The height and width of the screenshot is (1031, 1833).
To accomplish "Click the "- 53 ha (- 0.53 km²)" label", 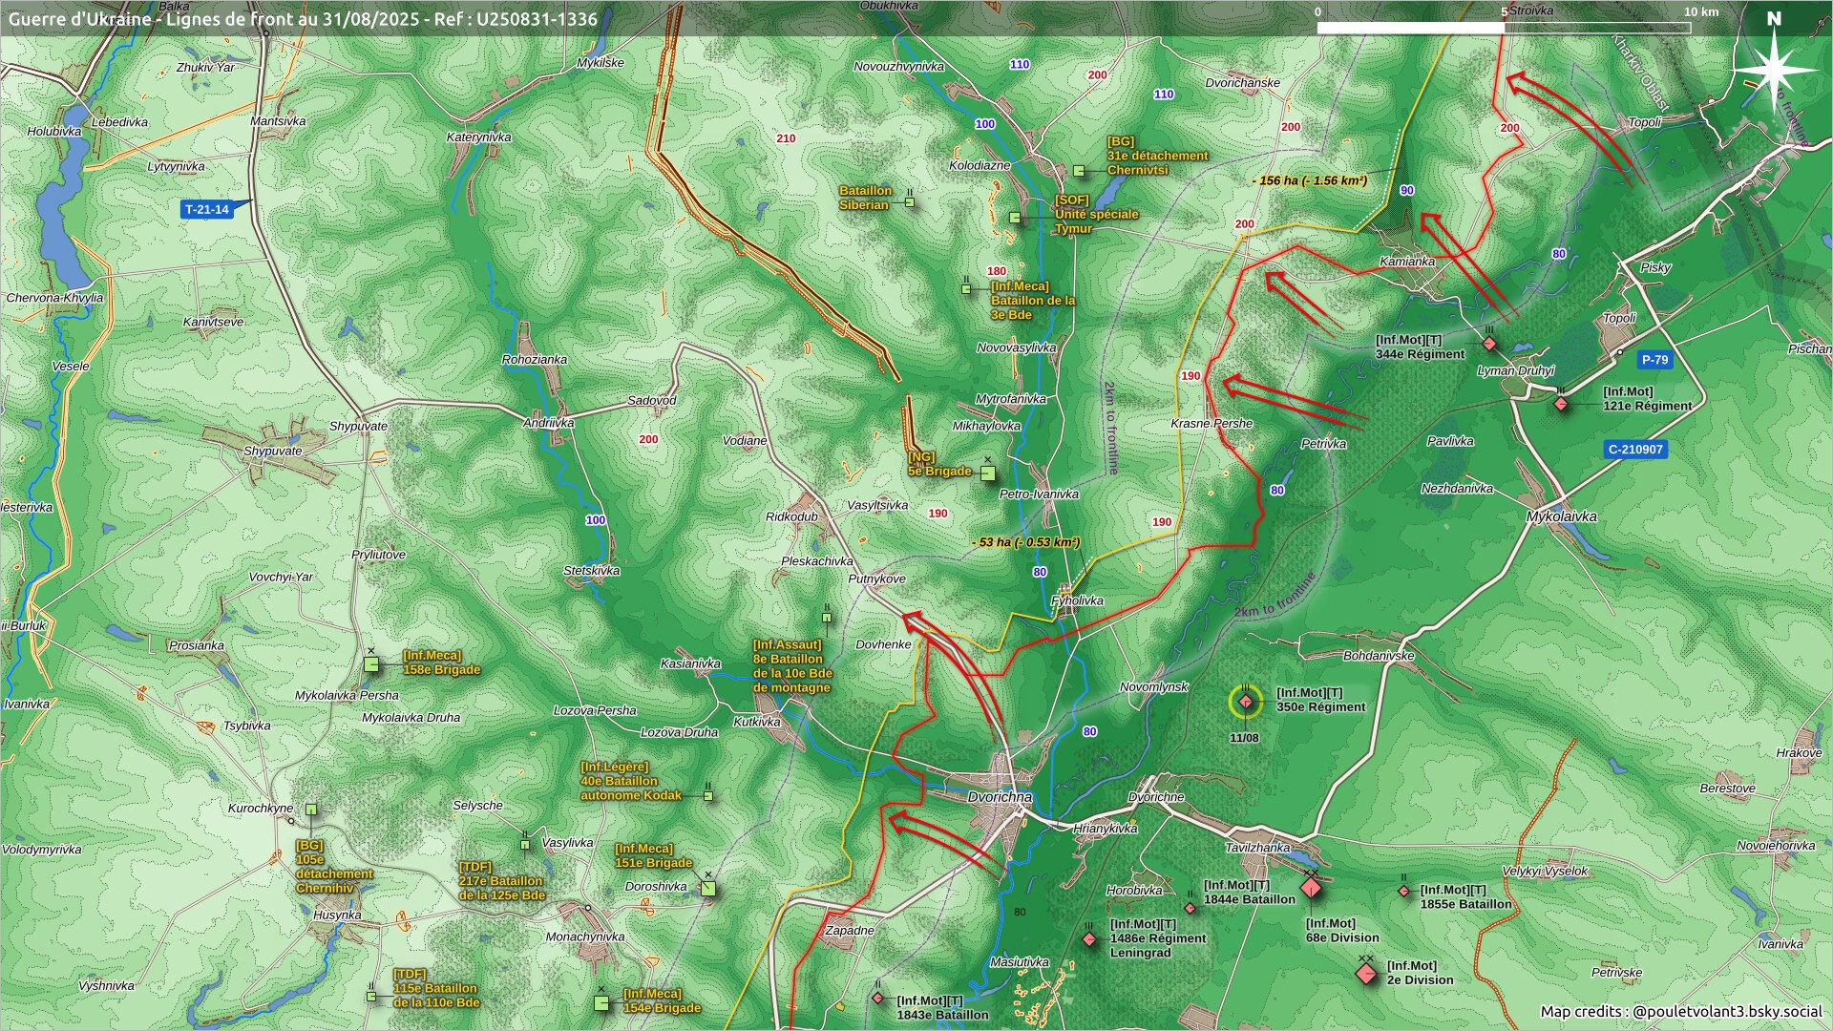I will coord(1026,542).
